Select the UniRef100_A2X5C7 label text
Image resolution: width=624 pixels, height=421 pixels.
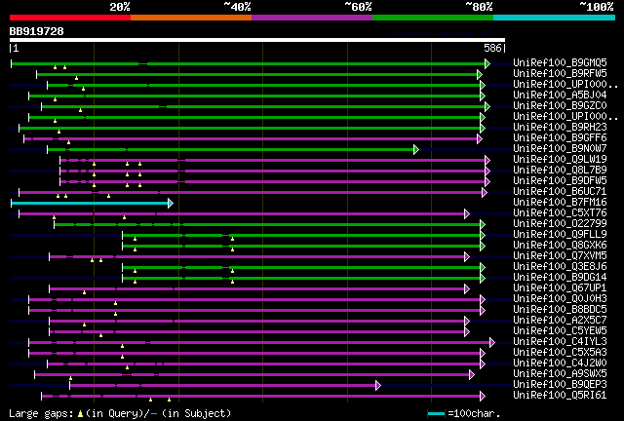[560, 321]
